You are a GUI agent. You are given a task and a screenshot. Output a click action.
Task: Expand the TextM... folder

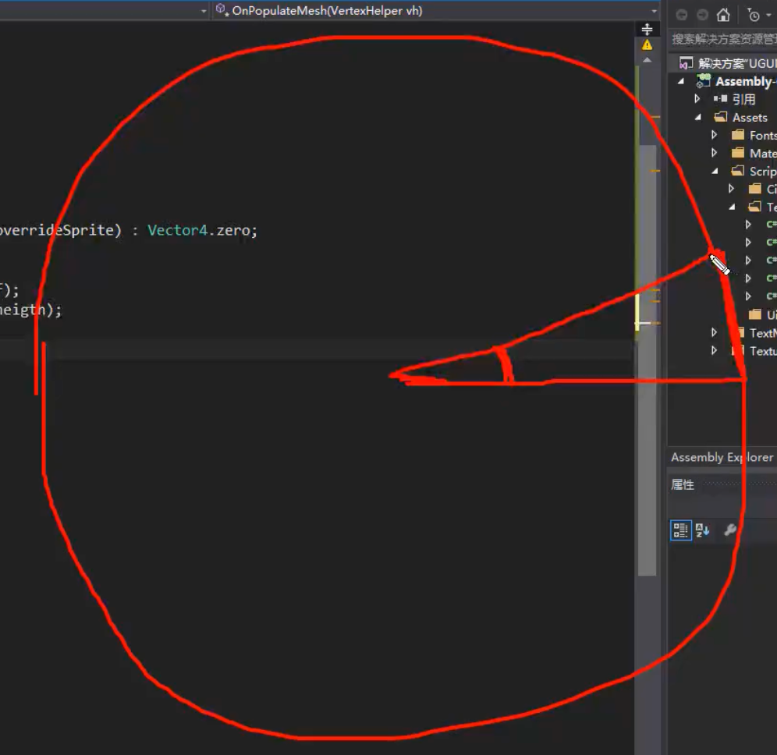tap(714, 332)
